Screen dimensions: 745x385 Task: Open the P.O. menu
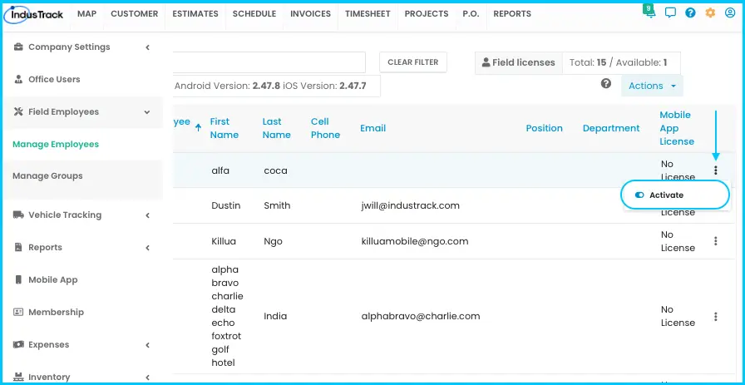(x=471, y=14)
